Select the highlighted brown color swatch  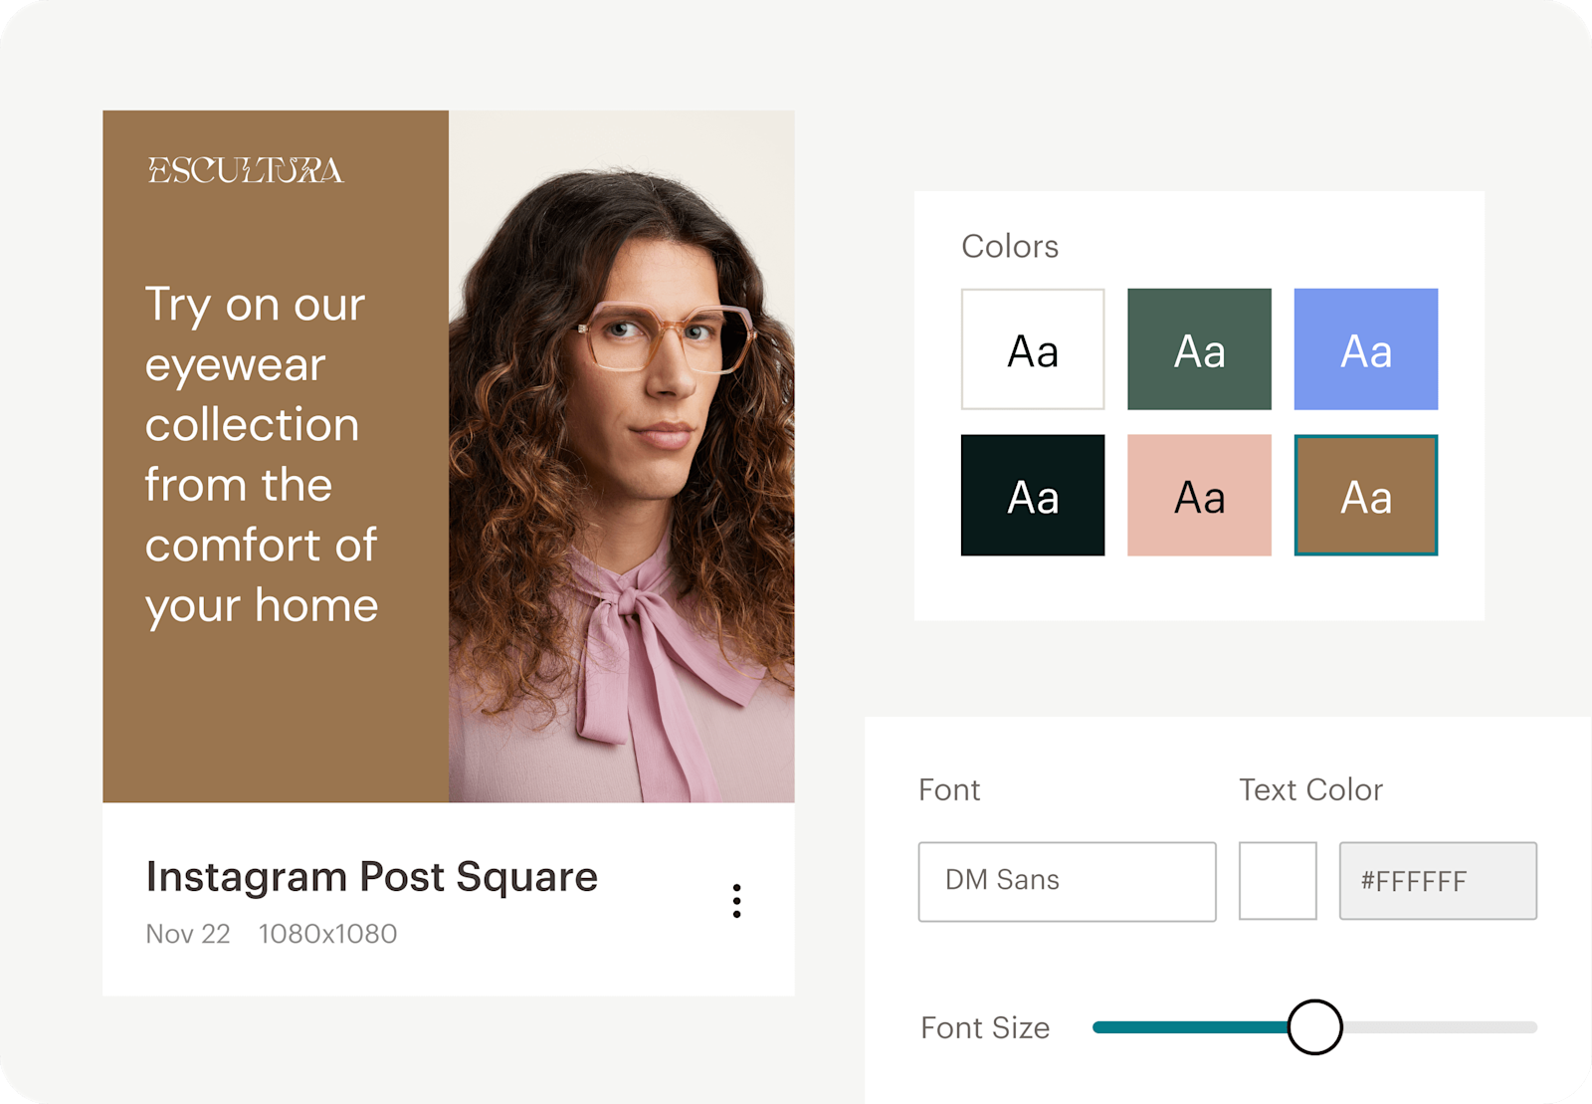pos(1366,496)
